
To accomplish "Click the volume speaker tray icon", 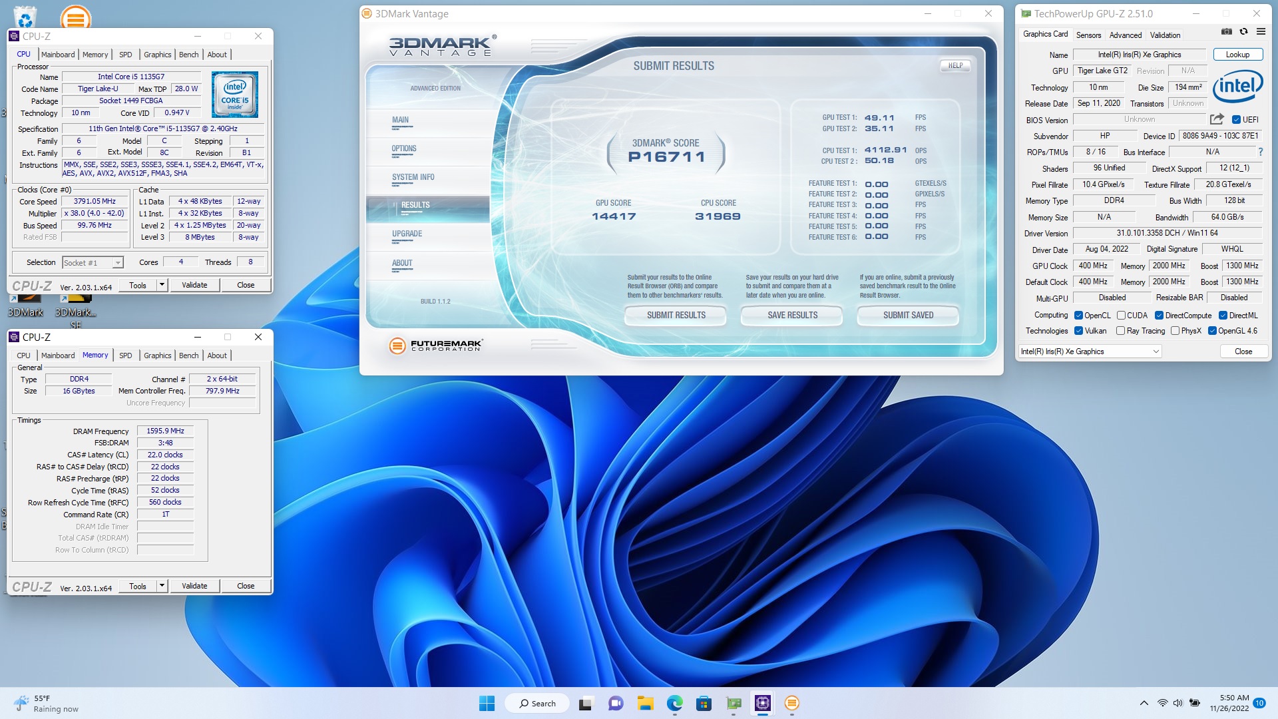I will [x=1178, y=703].
